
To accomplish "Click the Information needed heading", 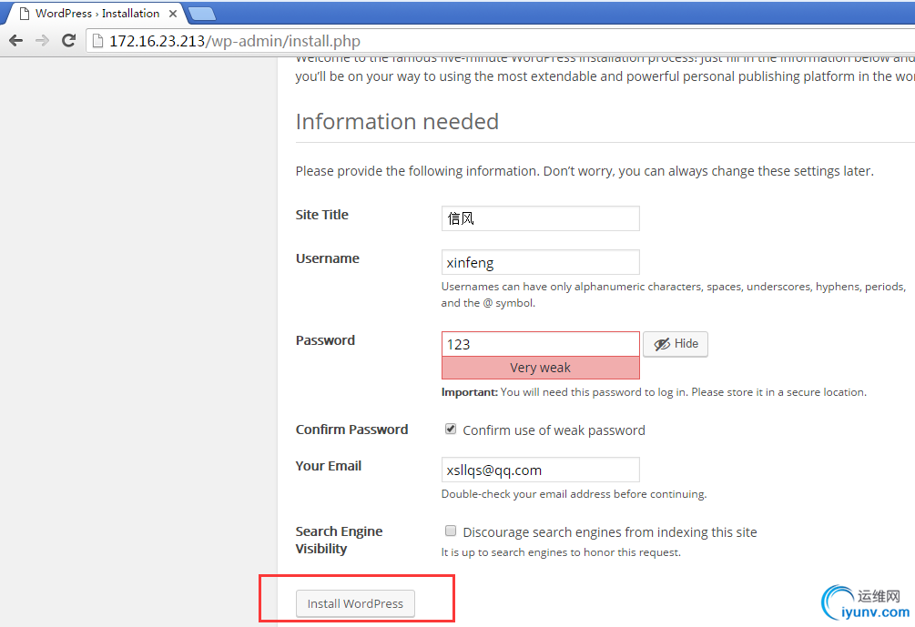I will 397,121.
